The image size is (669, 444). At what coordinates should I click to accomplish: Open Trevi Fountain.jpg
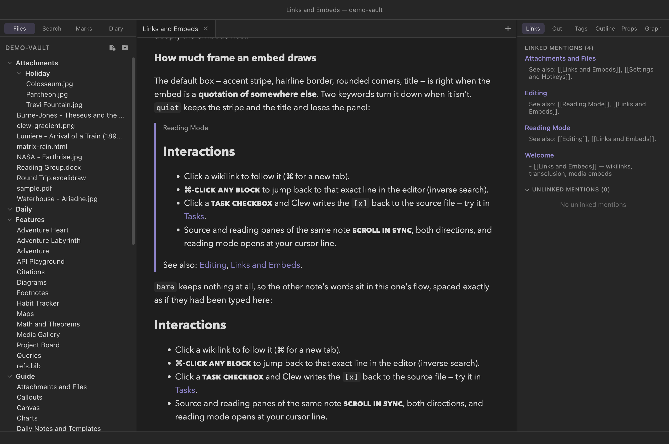(54, 105)
